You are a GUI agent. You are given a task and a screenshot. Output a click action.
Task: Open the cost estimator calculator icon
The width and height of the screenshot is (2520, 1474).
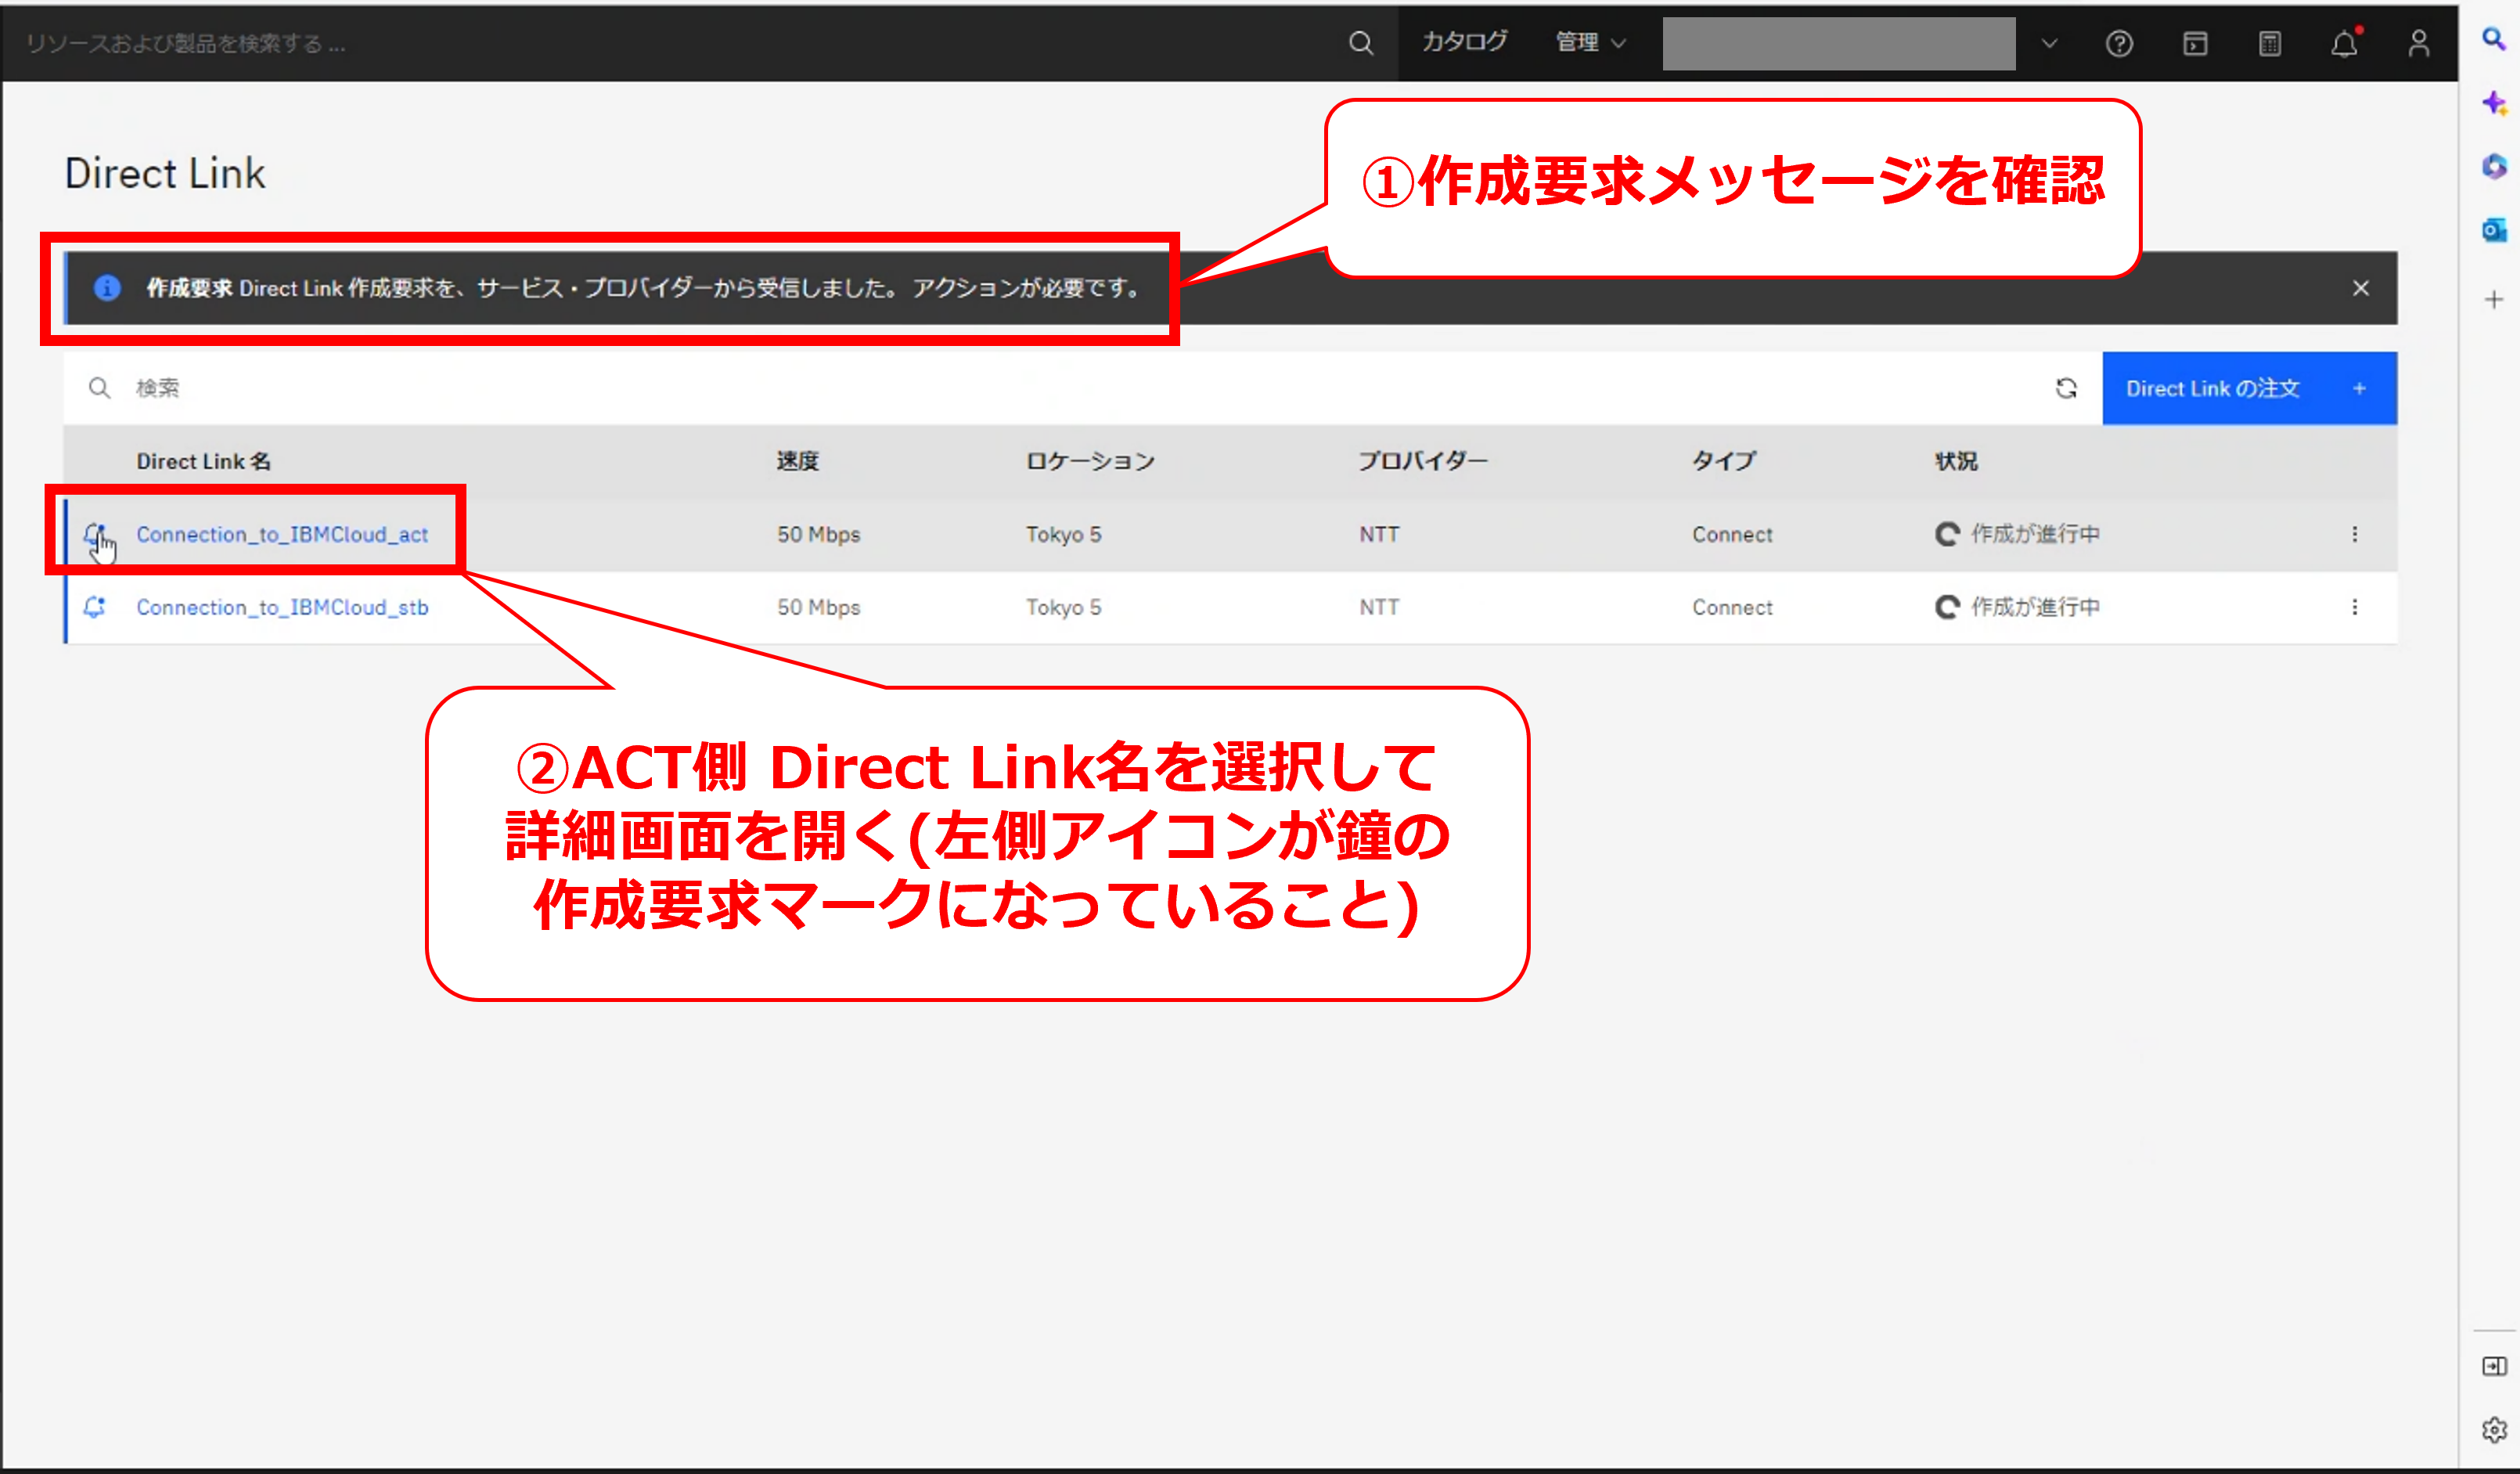[x=2269, y=43]
